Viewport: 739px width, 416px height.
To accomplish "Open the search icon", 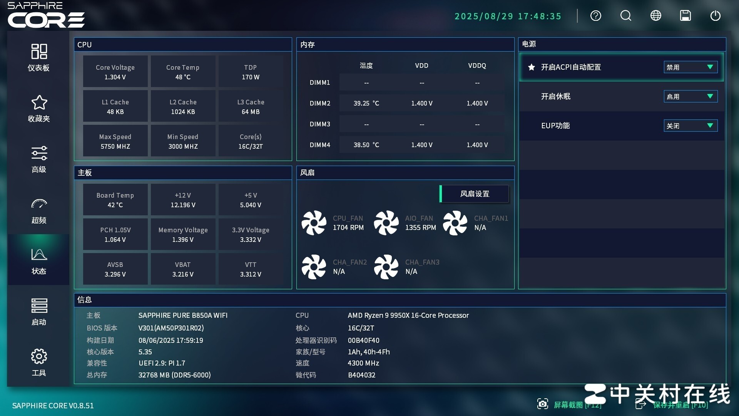I will tap(625, 16).
